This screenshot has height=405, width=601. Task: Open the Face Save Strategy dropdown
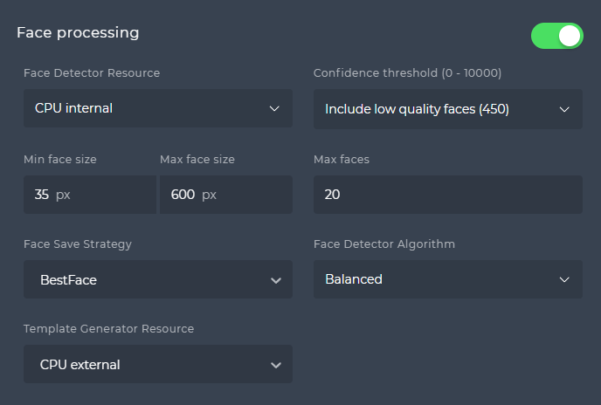[158, 279]
